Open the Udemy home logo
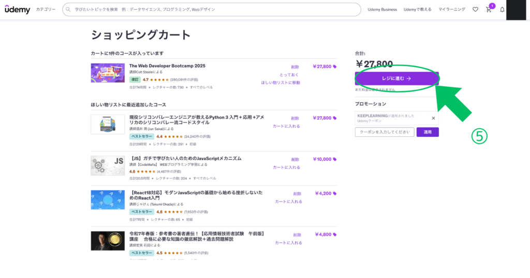 pyautogui.click(x=18, y=9)
